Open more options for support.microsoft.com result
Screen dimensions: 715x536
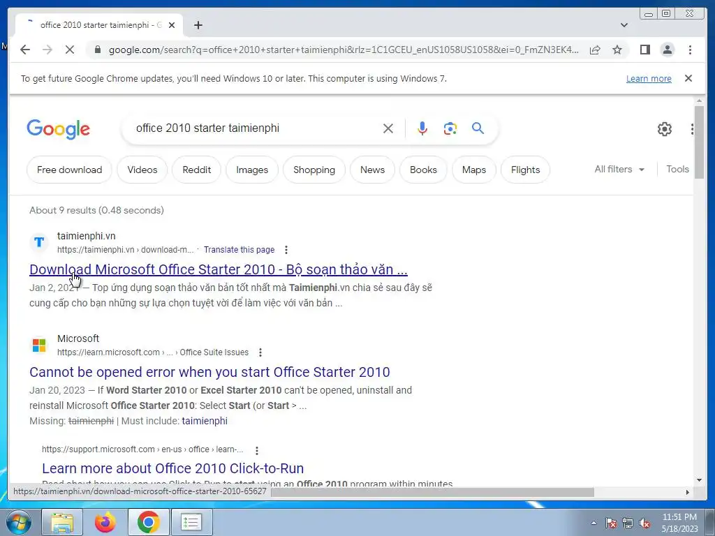[257, 450]
